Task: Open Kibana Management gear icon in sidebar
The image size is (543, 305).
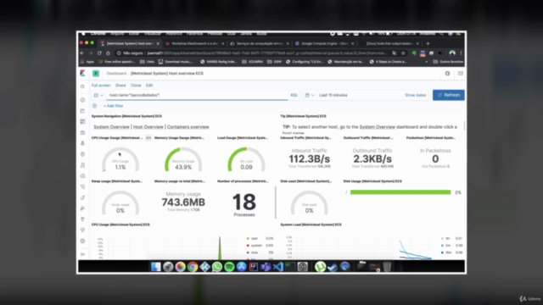Action: pyautogui.click(x=82, y=241)
